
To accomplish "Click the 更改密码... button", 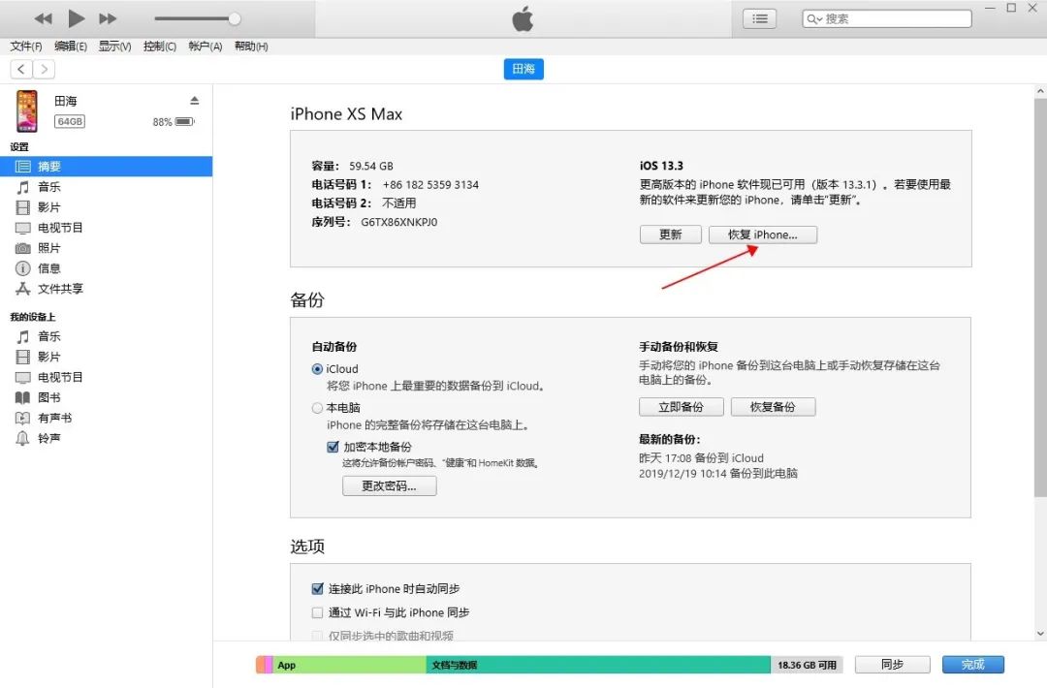I will (390, 485).
